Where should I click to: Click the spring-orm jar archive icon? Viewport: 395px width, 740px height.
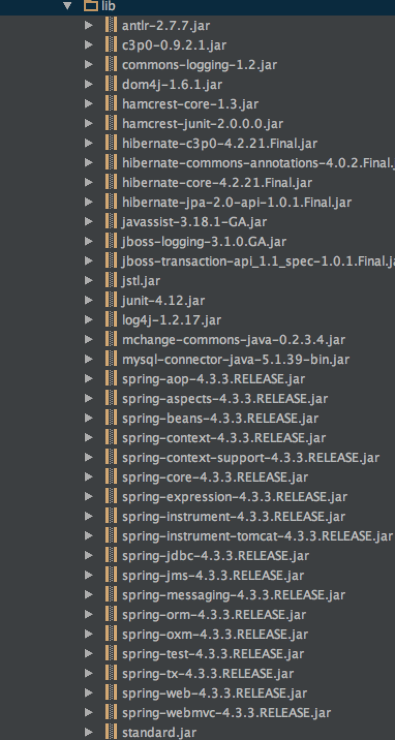111,614
